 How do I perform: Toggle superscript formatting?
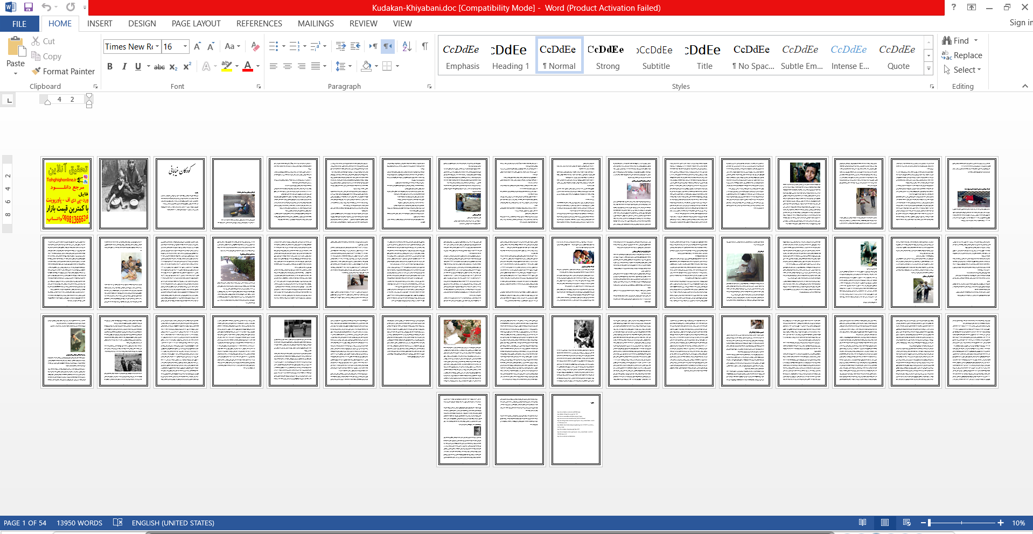pos(187,66)
